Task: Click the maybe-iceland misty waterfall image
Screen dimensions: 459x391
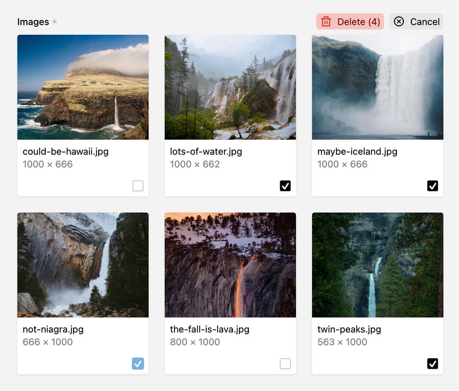Action: click(378, 87)
